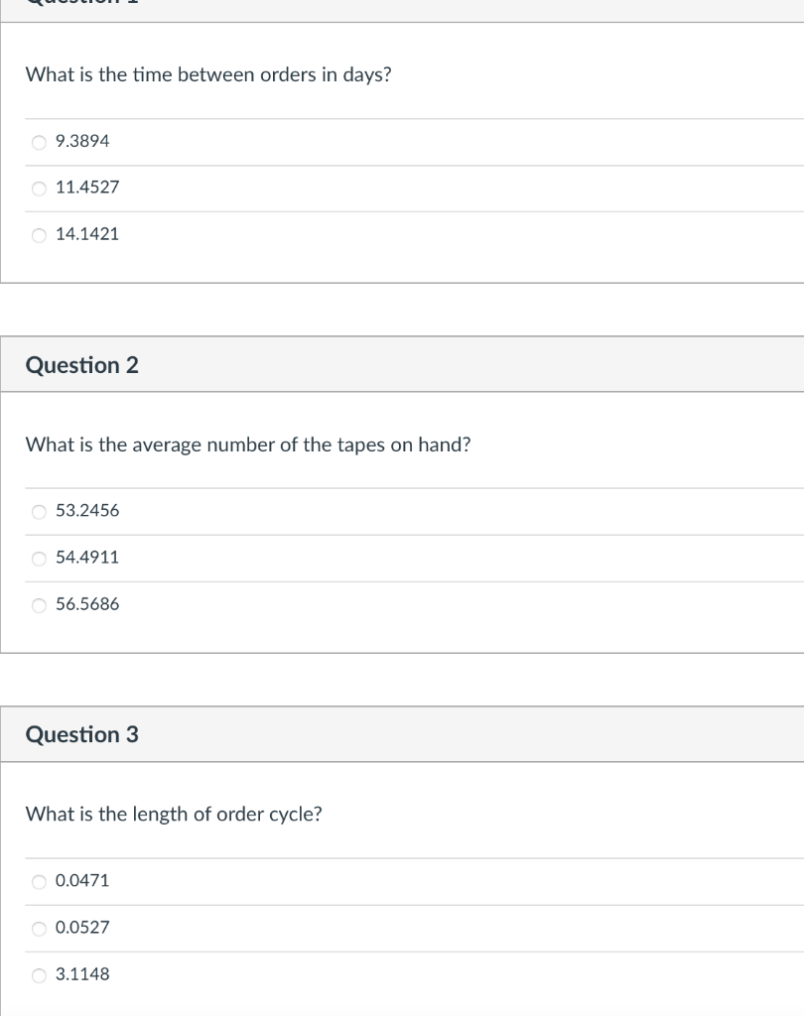Viewport: 804px width, 1016px height.
Task: Pick the 3.1148 radio button
Action: [40, 975]
